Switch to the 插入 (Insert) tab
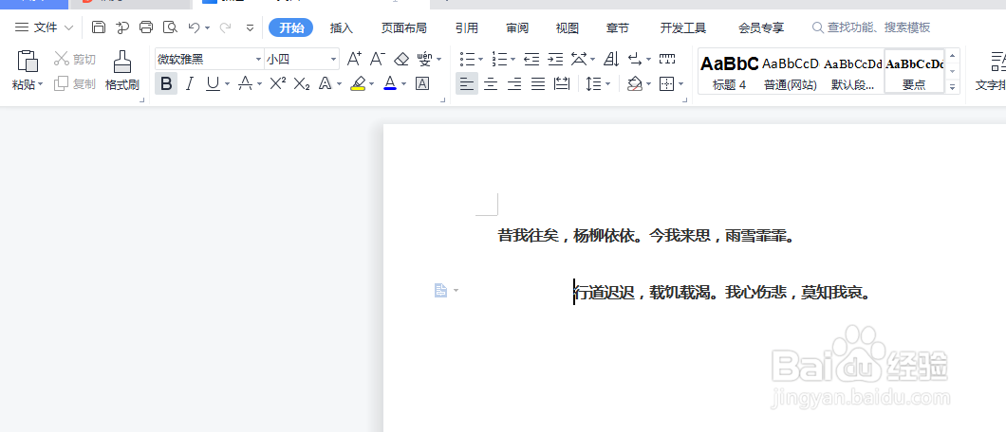 coord(342,27)
